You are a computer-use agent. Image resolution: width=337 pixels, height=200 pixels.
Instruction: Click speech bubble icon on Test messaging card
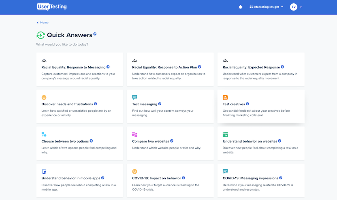point(135,97)
